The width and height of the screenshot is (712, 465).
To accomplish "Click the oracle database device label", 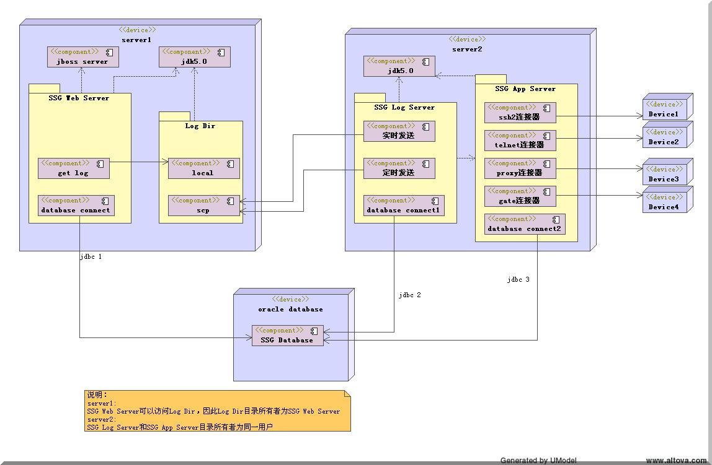I will (290, 309).
